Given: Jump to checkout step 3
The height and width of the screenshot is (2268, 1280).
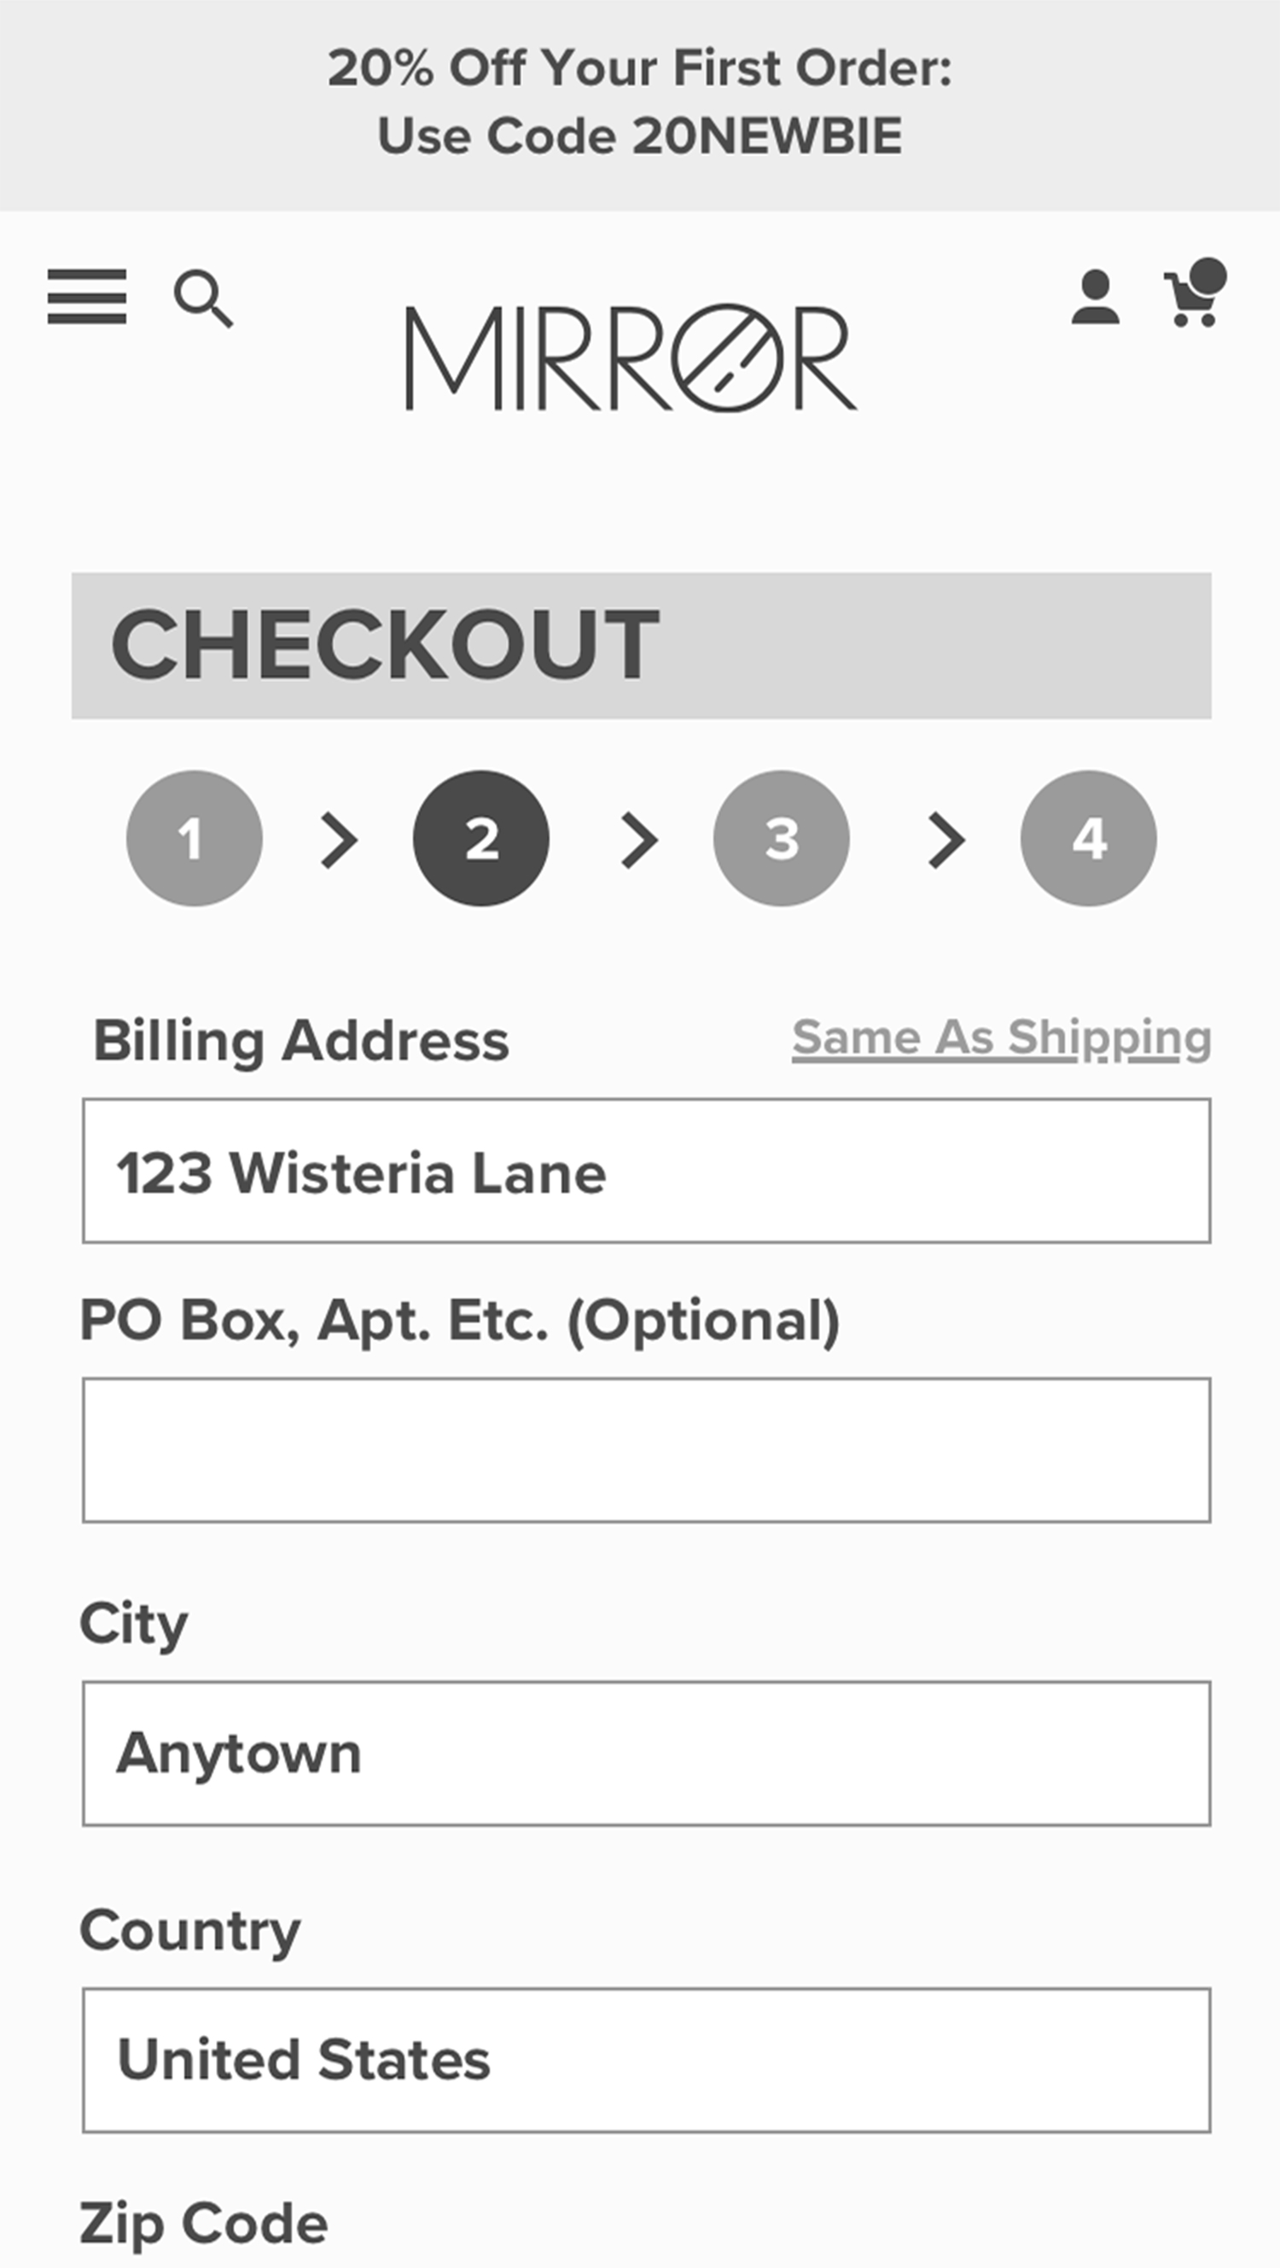Looking at the screenshot, I should coord(781,838).
